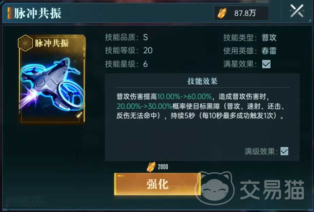
Task: Click the gold crystal currency icon
Action: pyautogui.click(x=222, y=13)
